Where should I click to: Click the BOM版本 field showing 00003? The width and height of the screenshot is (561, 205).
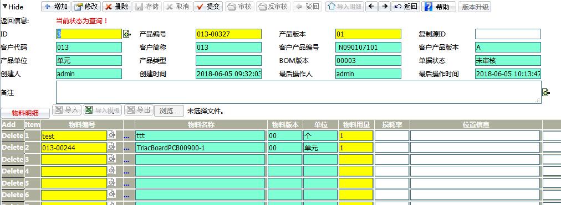tap(368, 61)
